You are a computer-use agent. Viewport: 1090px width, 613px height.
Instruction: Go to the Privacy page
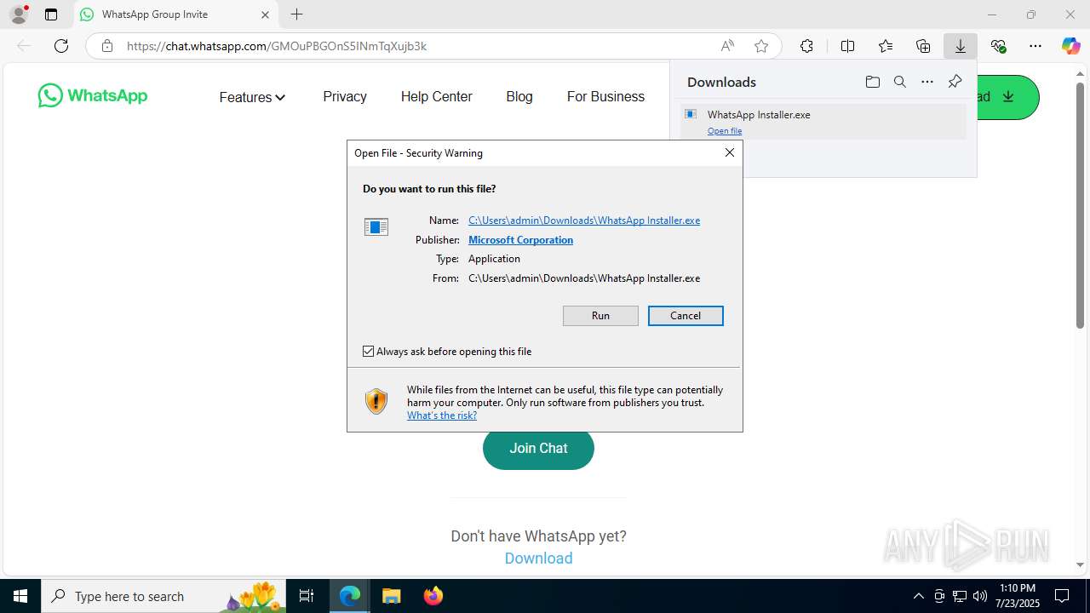pos(345,96)
